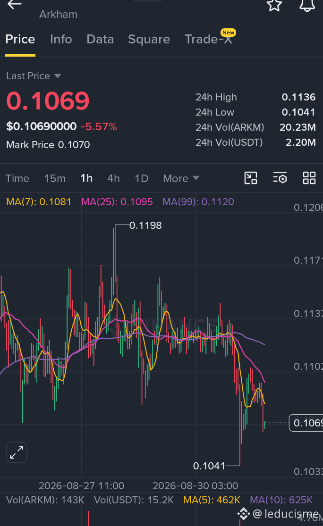The height and width of the screenshot is (526, 323).
Task: Tap the 2026-08-27 11:00 date label
Action: [x=81, y=486]
